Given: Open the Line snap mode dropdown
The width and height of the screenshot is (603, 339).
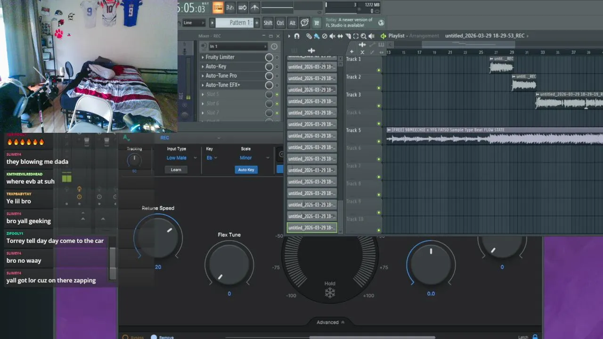Looking at the screenshot, I should (x=194, y=23).
